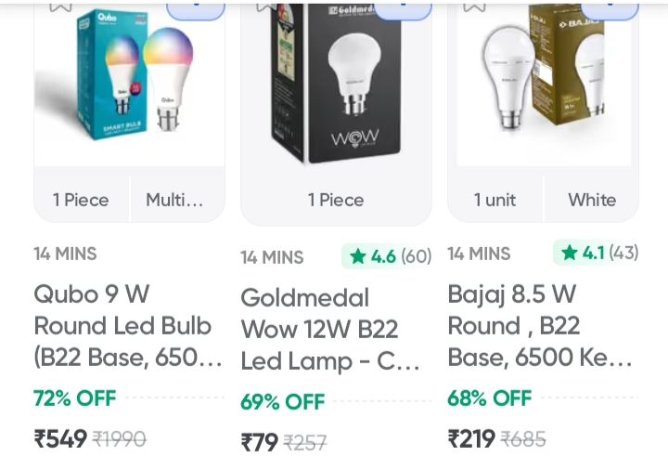668x470 pixels.
Task: Add the Qubo bulb to cart
Action: [x=196, y=8]
